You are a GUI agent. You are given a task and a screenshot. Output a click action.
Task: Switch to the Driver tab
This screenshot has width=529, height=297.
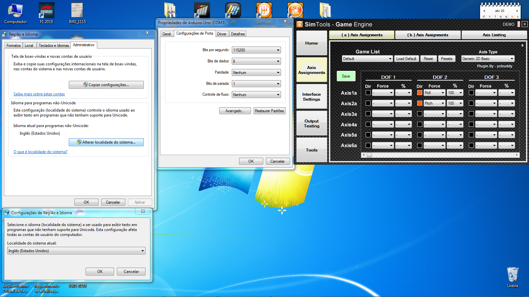coord(222,34)
